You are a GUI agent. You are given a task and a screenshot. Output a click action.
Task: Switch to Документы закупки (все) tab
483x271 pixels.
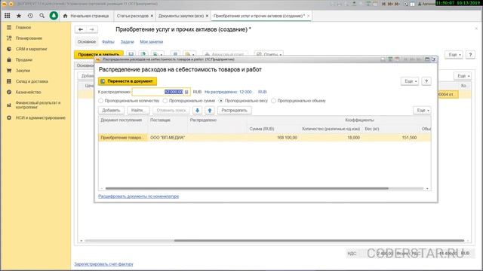click(181, 16)
